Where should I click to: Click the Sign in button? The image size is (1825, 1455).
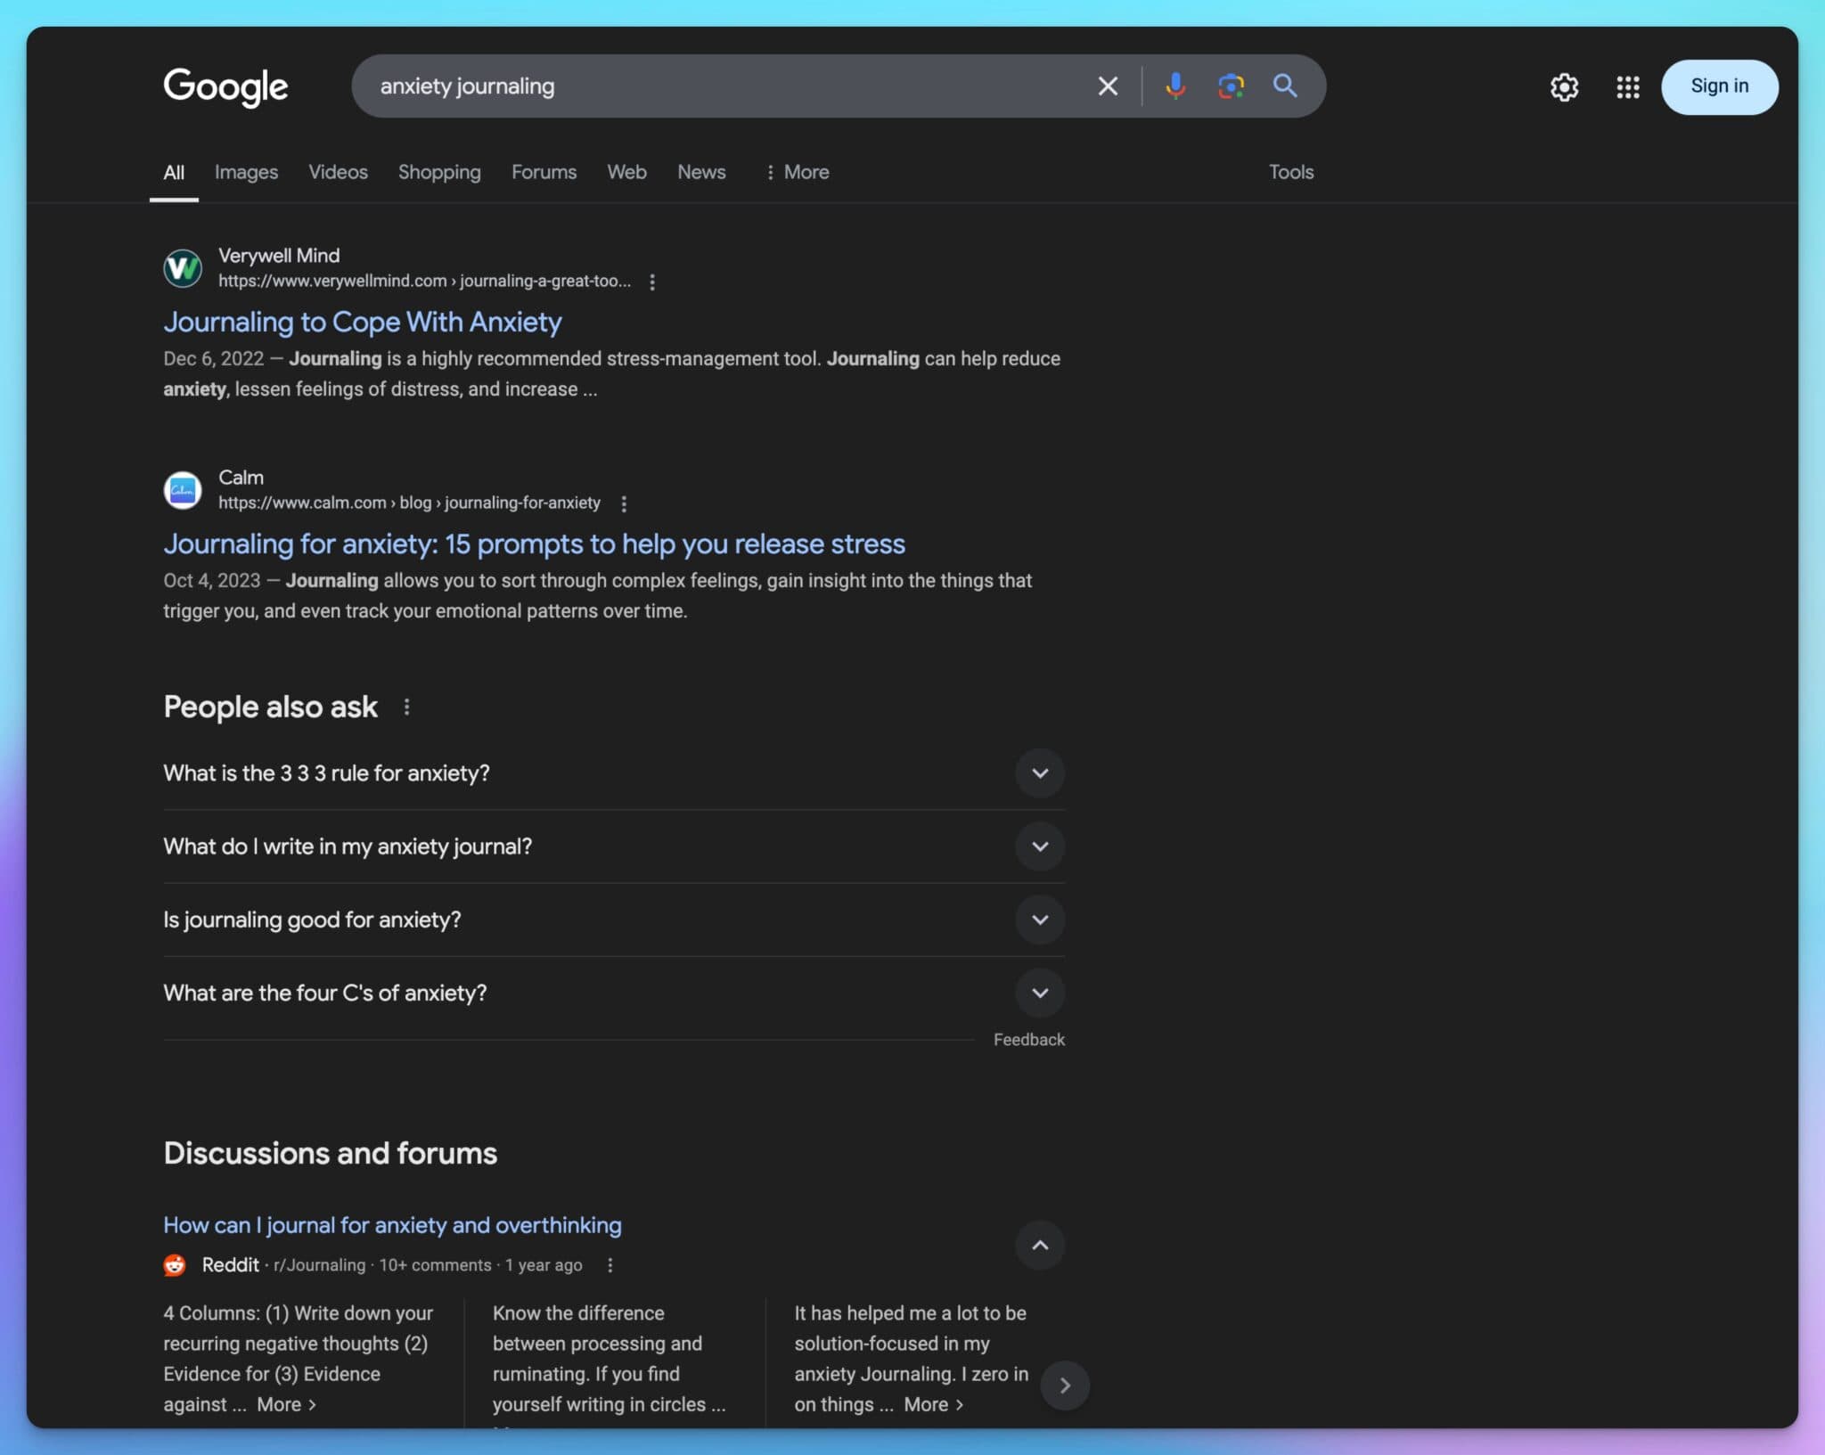[1718, 86]
